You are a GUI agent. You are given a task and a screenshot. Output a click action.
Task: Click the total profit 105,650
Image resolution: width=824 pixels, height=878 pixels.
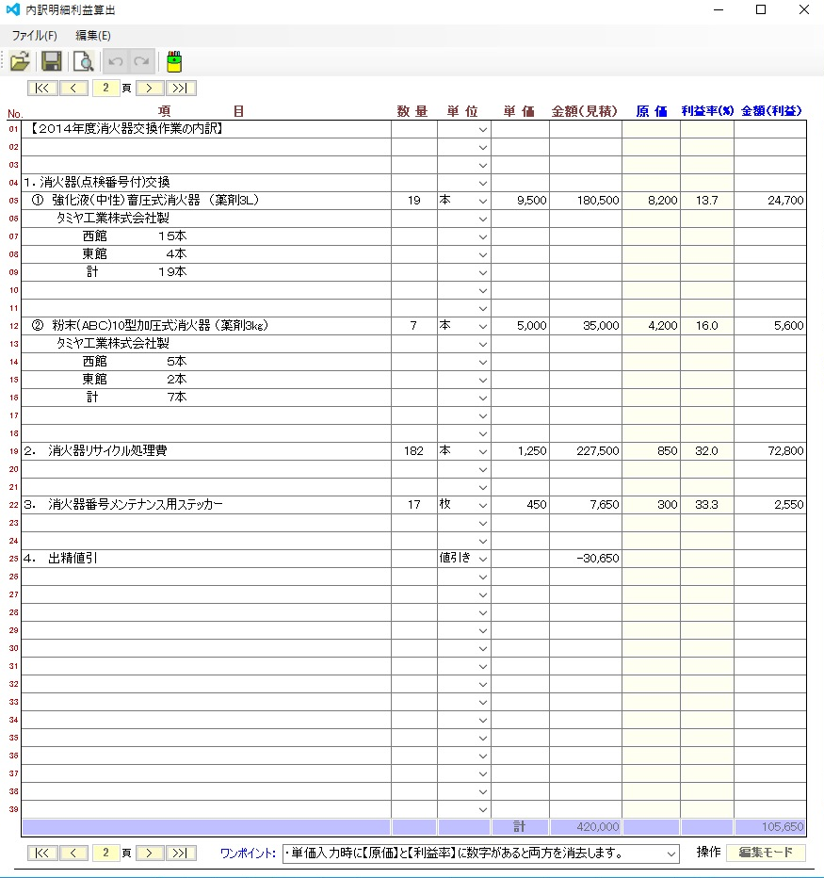pyautogui.click(x=770, y=827)
